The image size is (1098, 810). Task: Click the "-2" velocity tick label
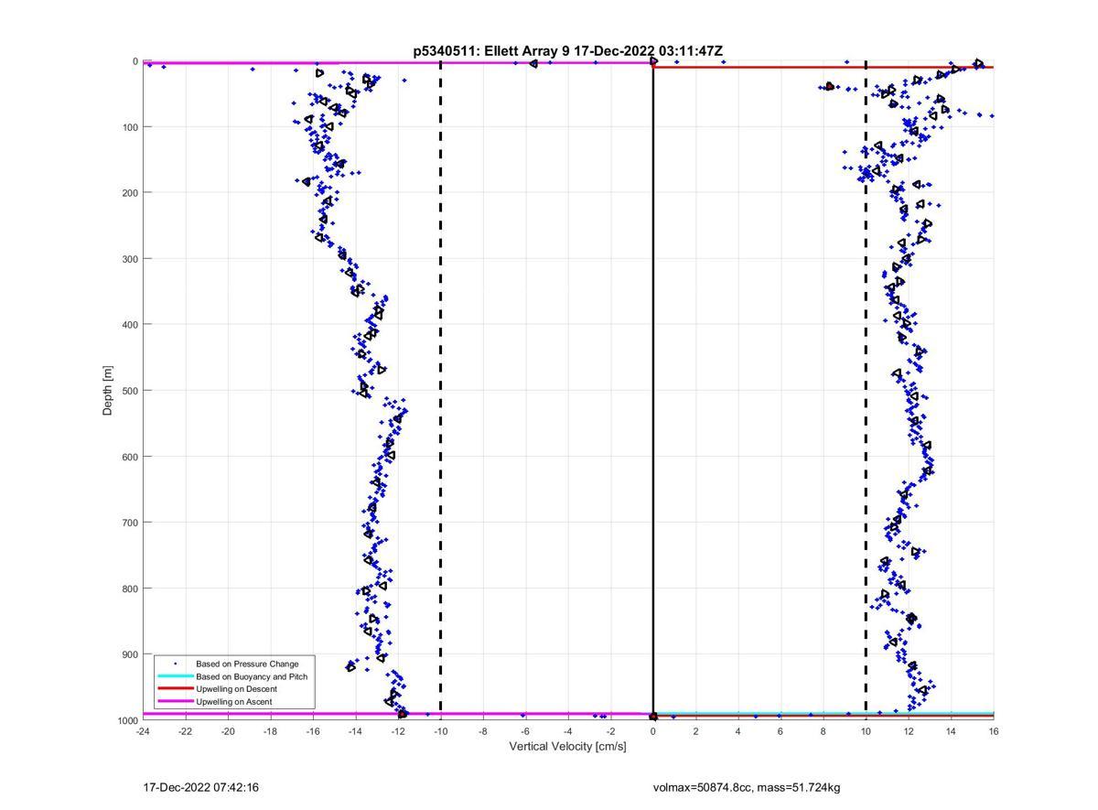[610, 731]
